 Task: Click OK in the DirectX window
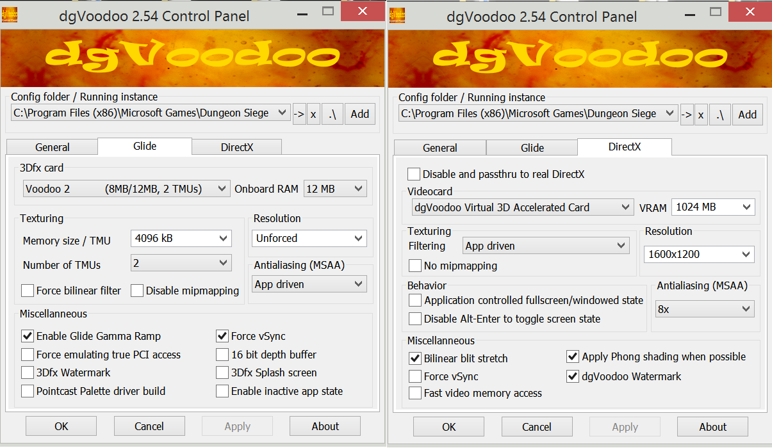(448, 427)
